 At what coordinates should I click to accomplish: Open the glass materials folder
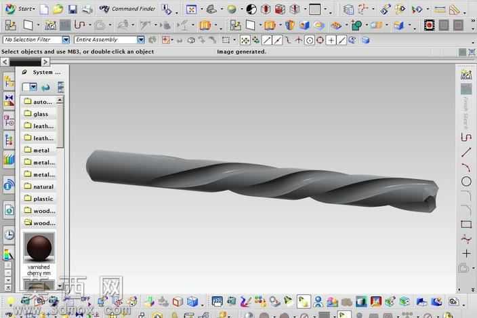39,113
